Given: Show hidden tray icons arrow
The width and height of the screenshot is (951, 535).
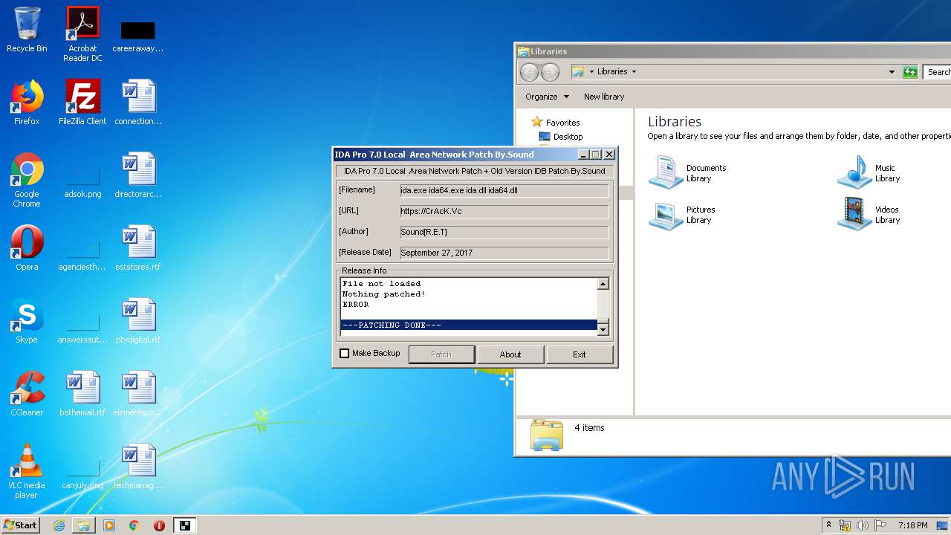Looking at the screenshot, I should coord(828,525).
